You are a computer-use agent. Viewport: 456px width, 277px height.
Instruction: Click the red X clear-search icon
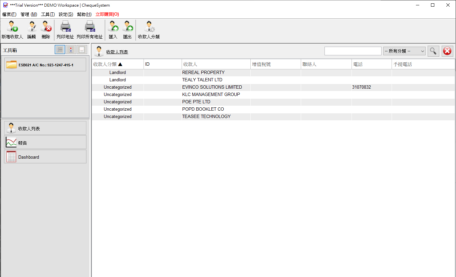pyautogui.click(x=447, y=51)
